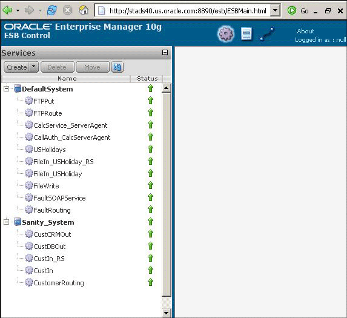Click the status arrow for DefaultSystem
Screen dimensions: 347x318
(x=150, y=88)
